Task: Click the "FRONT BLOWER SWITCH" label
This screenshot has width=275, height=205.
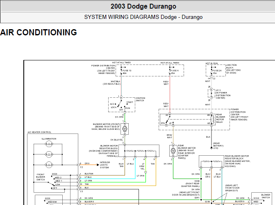Action: click(41, 177)
